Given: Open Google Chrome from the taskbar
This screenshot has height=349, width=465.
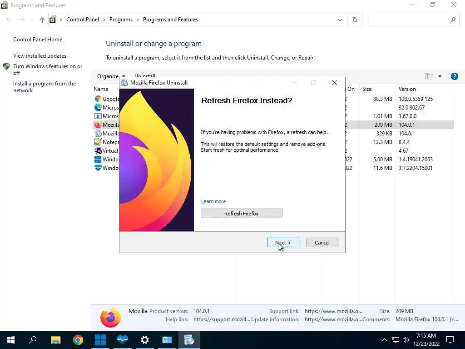Looking at the screenshot, I should pyautogui.click(x=78, y=340).
